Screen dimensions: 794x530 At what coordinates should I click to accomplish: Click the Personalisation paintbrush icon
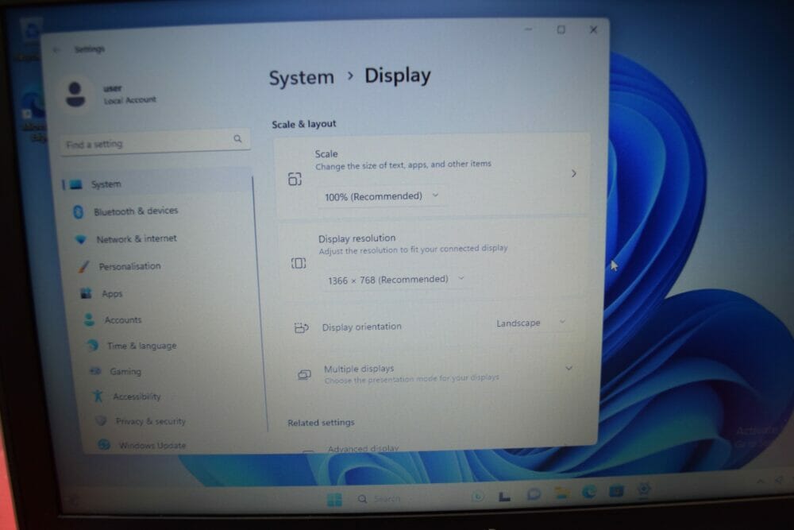[x=83, y=266]
